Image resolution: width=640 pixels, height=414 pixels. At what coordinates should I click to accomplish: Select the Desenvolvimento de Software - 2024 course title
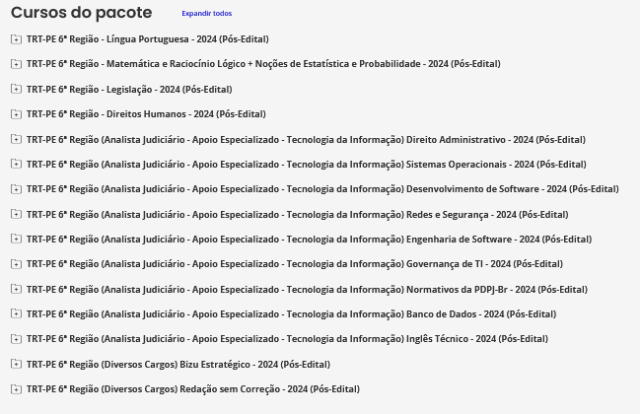click(x=322, y=189)
